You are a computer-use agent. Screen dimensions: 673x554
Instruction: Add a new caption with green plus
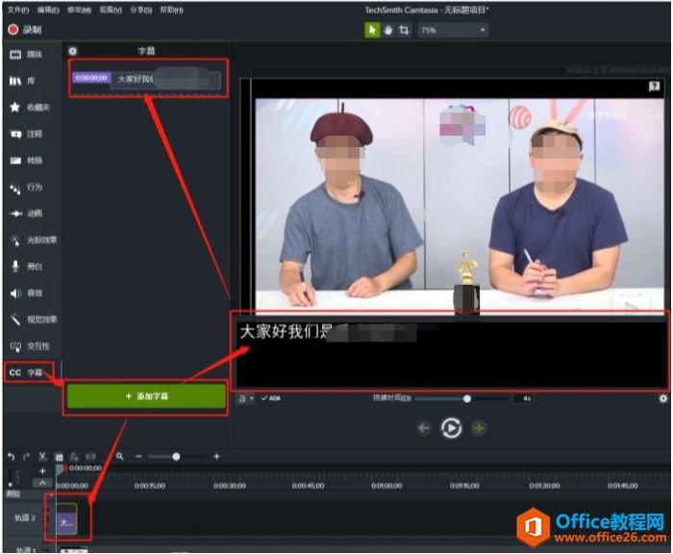point(479,428)
